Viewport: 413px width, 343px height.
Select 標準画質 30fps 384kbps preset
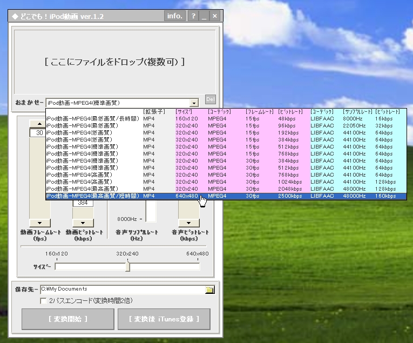coord(226,161)
